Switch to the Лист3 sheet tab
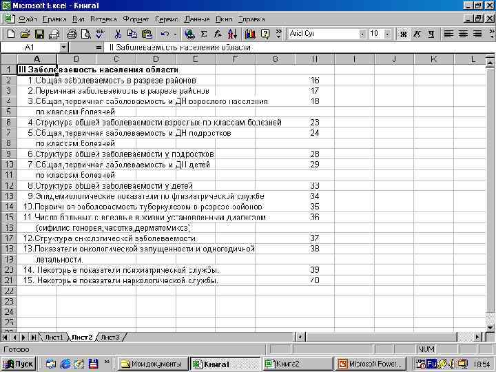This screenshot has width=496, height=372. coord(110,337)
